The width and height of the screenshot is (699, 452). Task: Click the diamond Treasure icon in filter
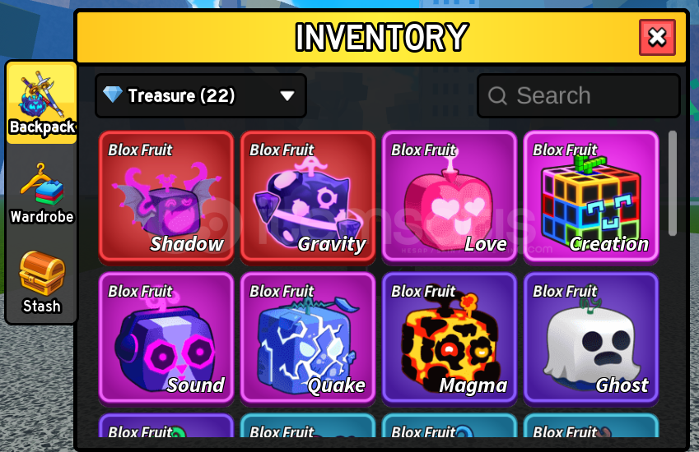point(112,95)
